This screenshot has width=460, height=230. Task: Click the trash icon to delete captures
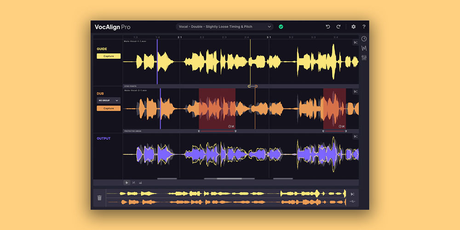pyautogui.click(x=99, y=198)
